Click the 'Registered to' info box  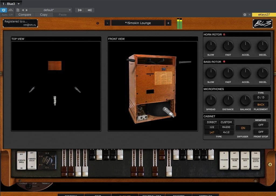(20, 23)
